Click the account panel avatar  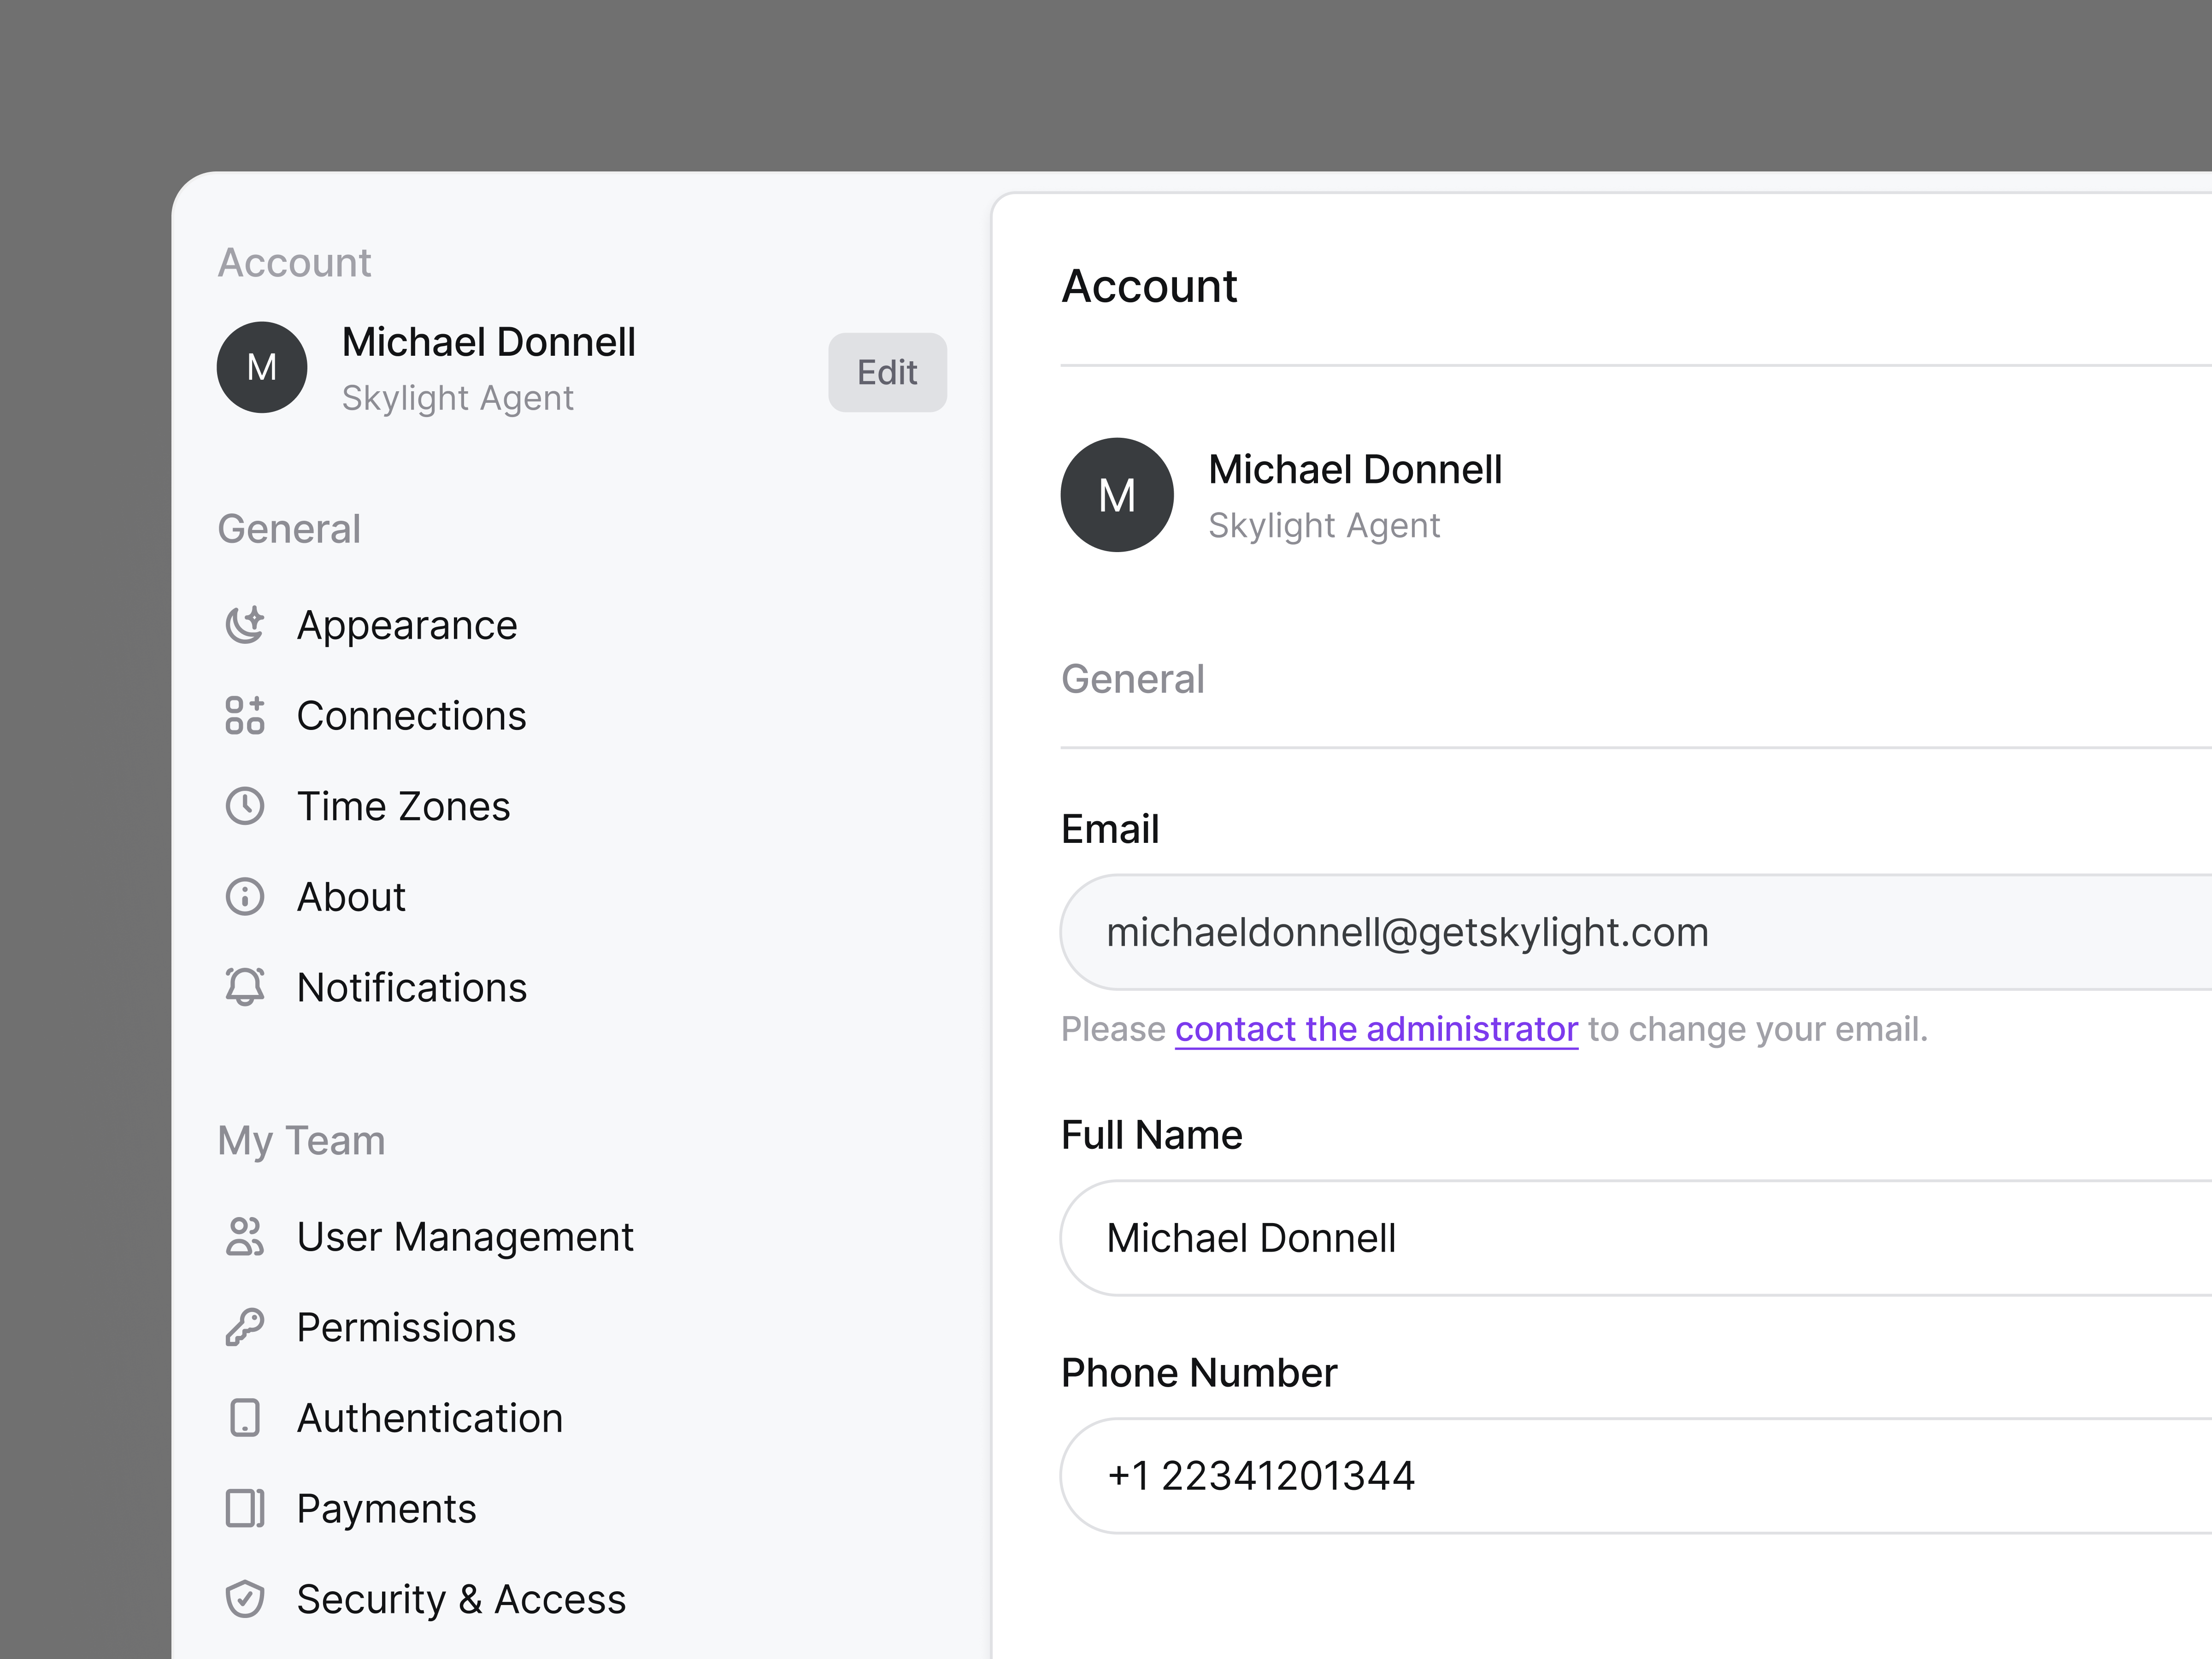coord(1117,494)
